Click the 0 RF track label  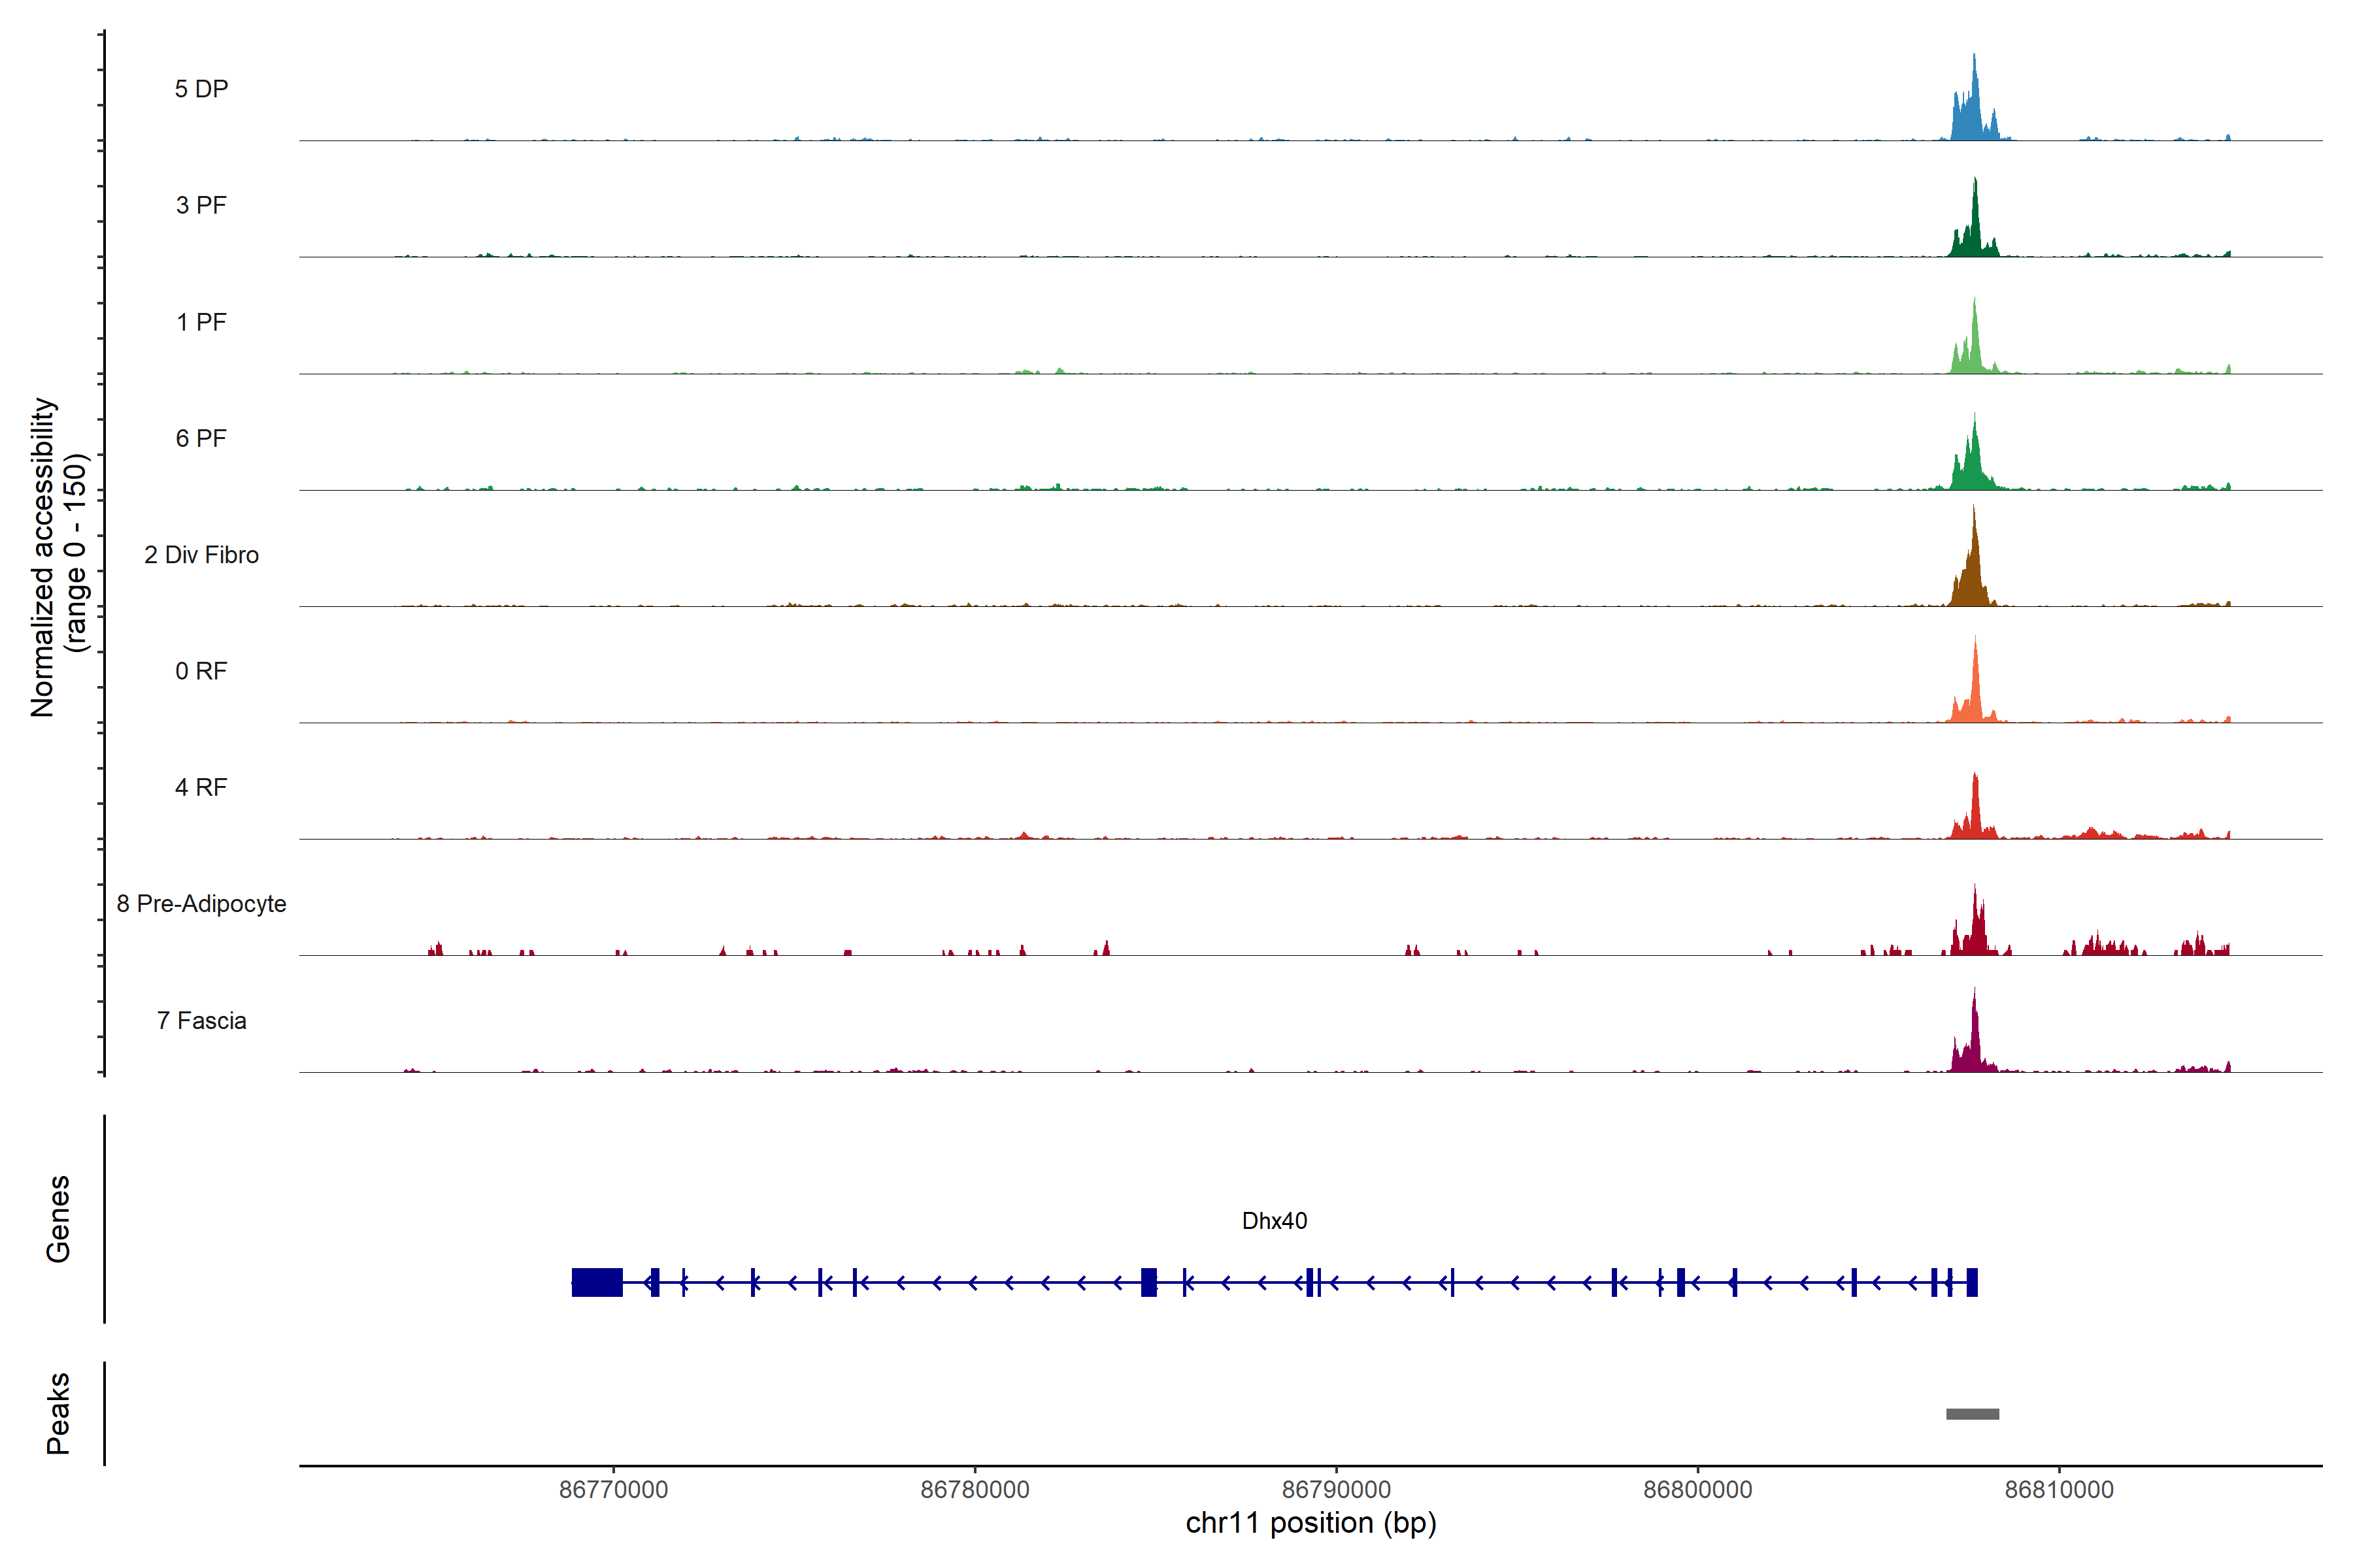pyautogui.click(x=201, y=671)
